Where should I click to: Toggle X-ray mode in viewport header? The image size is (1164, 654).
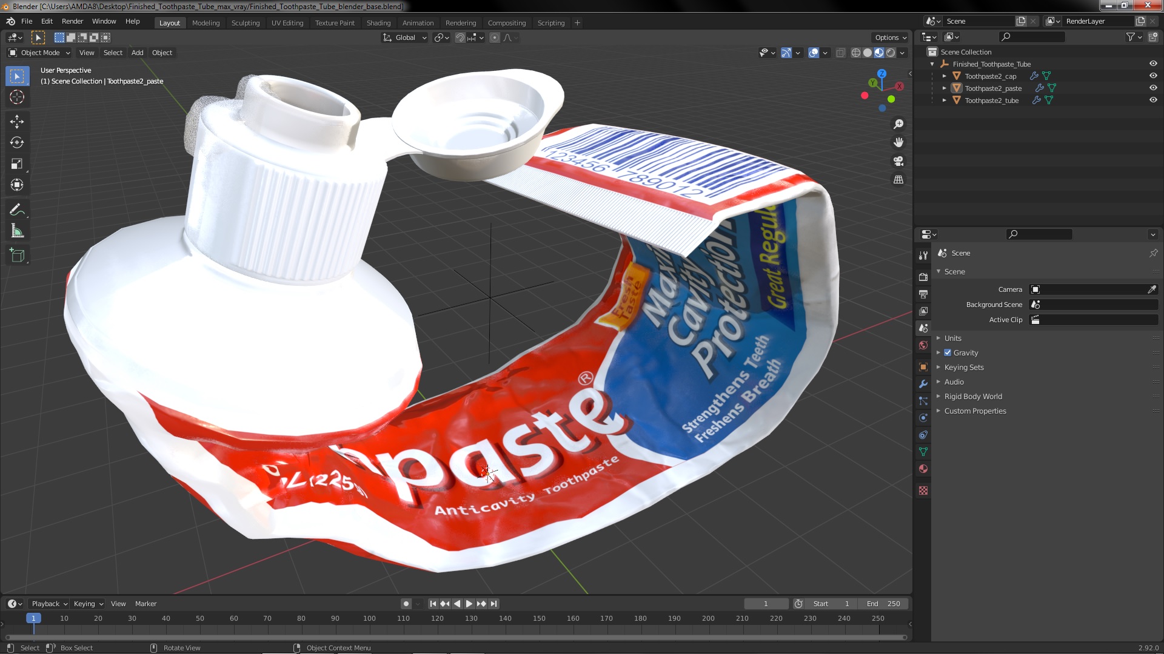tap(840, 53)
